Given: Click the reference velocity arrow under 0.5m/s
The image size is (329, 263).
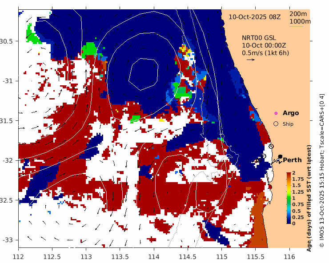Looking at the screenshot, I should click(251, 60).
